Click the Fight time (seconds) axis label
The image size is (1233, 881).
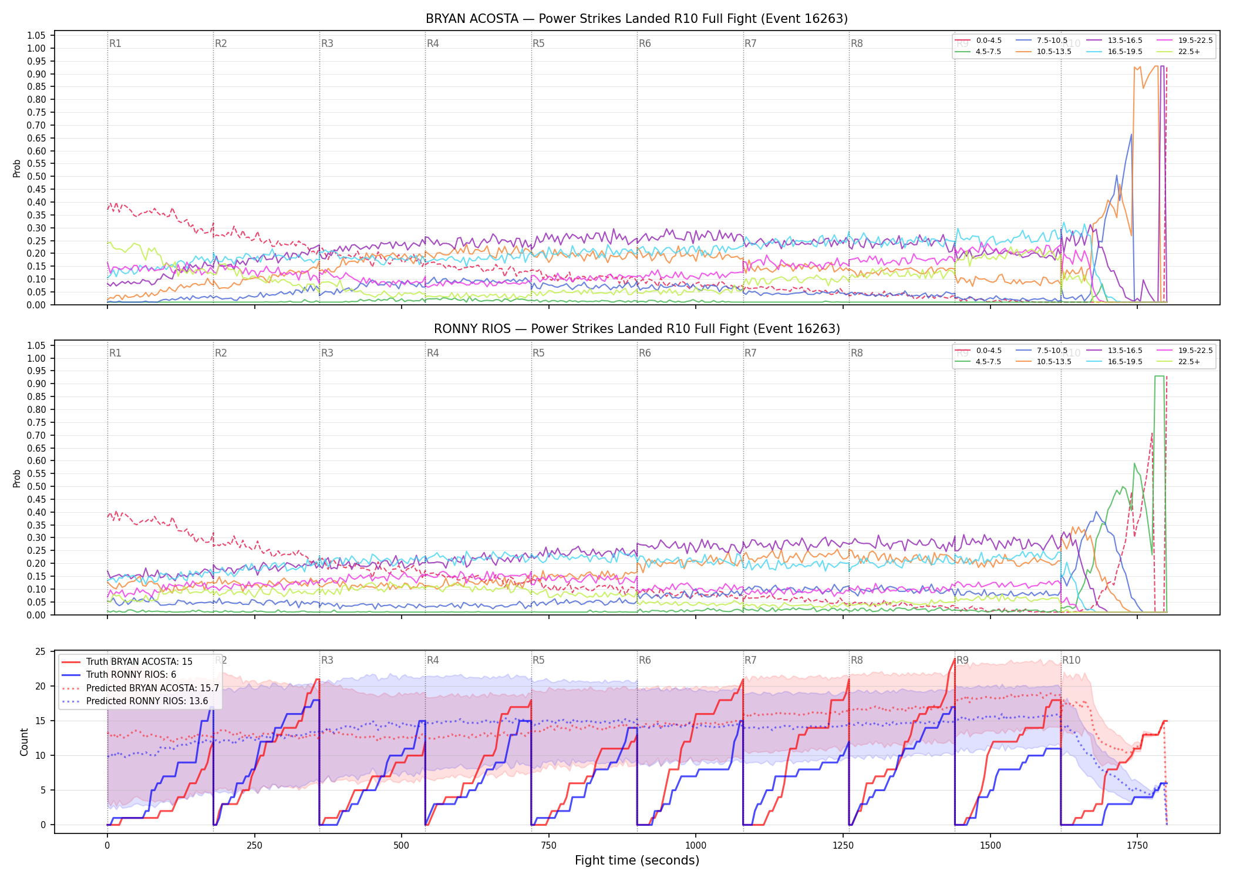(637, 860)
